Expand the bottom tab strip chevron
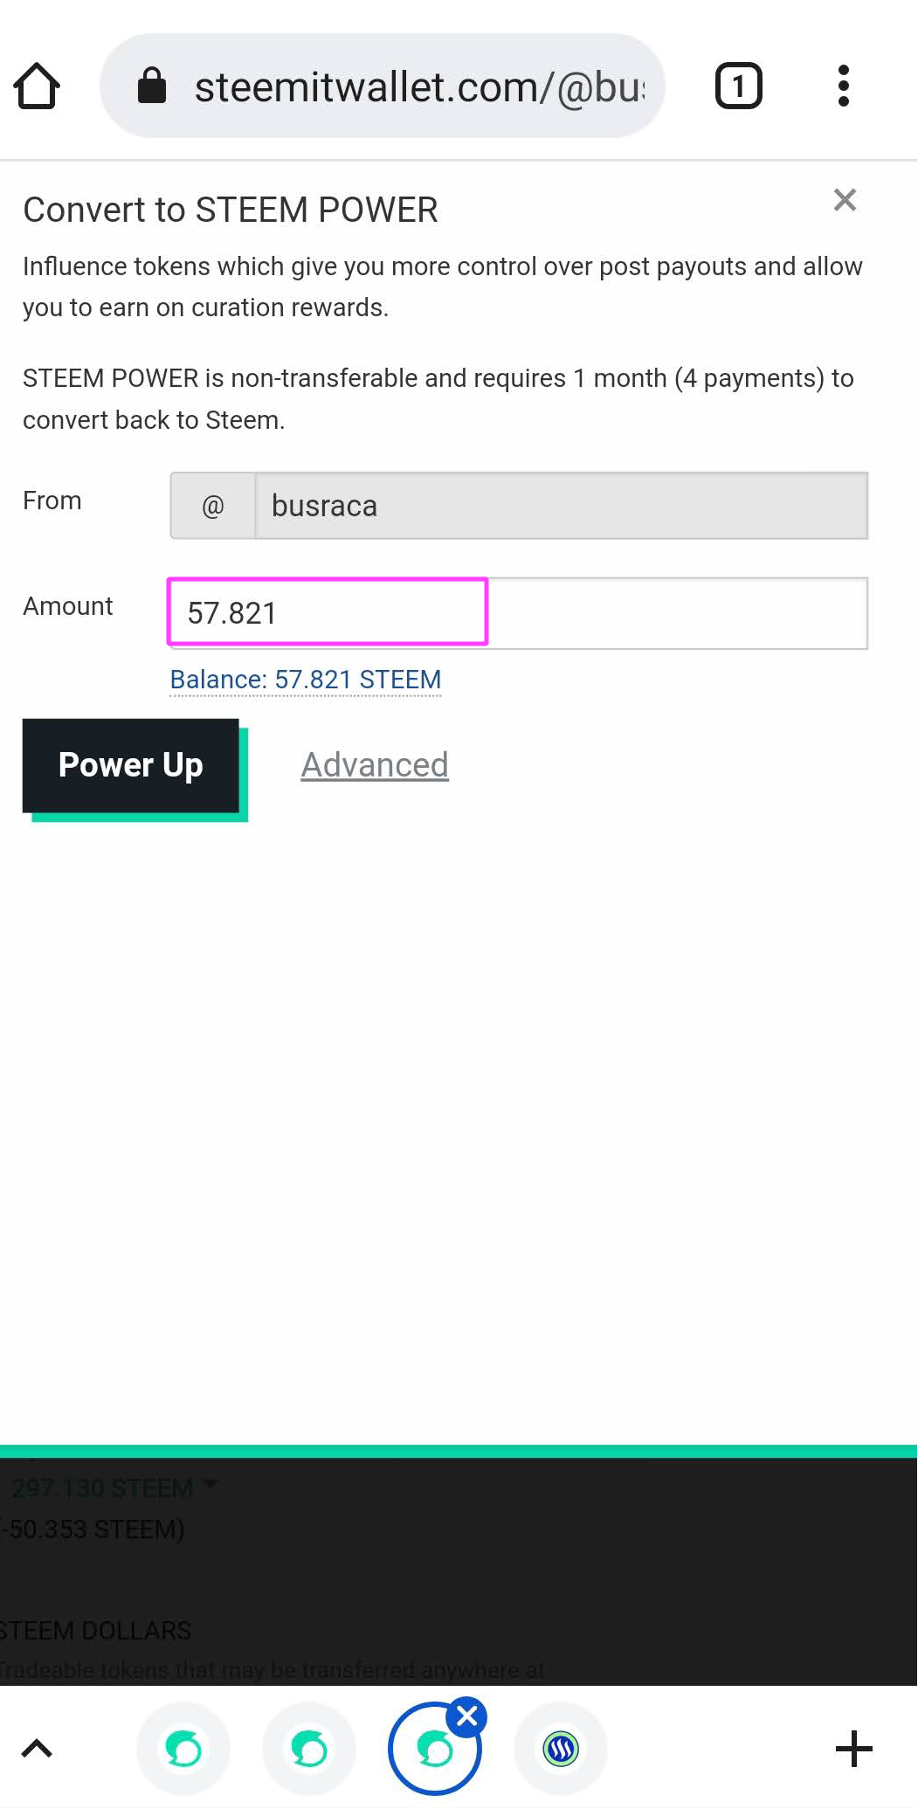Viewport: 918px width, 1809px height. point(37,1749)
